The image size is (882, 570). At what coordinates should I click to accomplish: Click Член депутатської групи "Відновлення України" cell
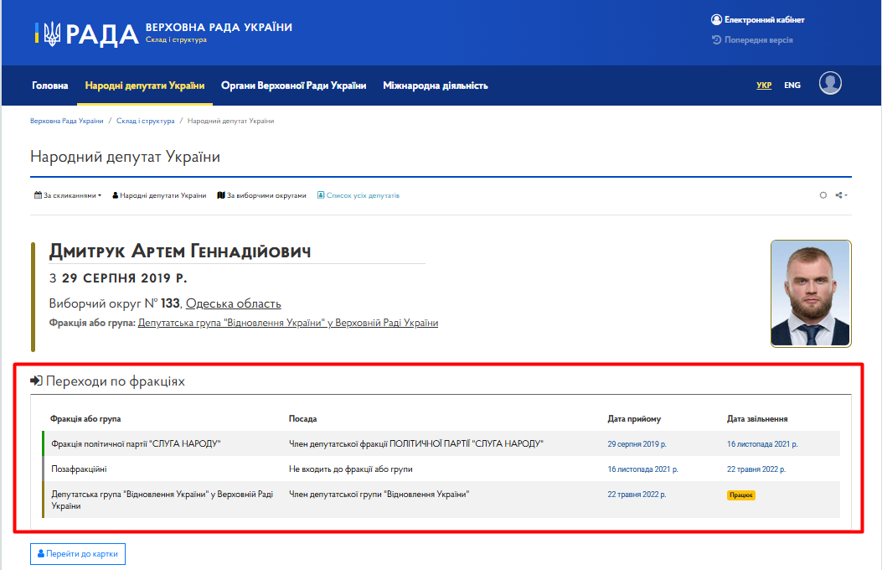click(379, 495)
